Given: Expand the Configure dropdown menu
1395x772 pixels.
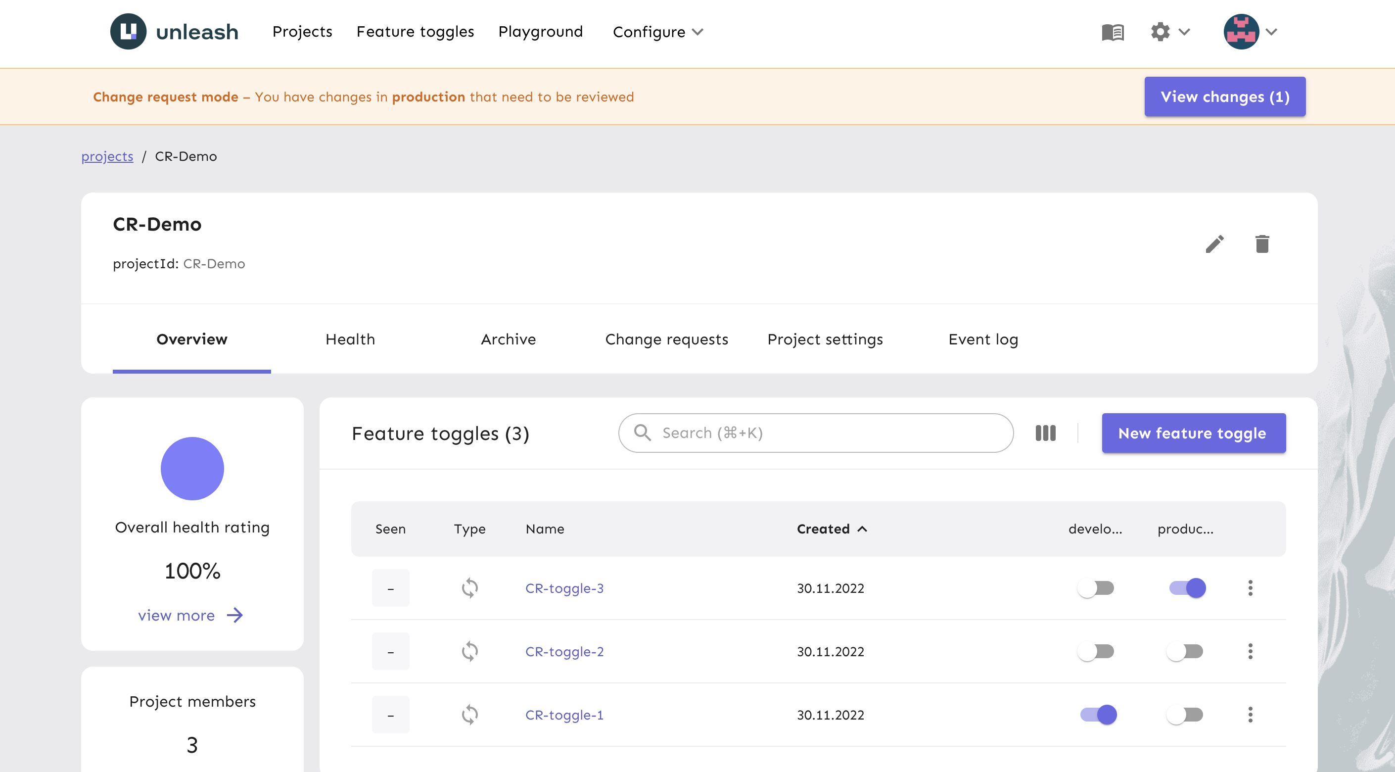Looking at the screenshot, I should pos(658,31).
